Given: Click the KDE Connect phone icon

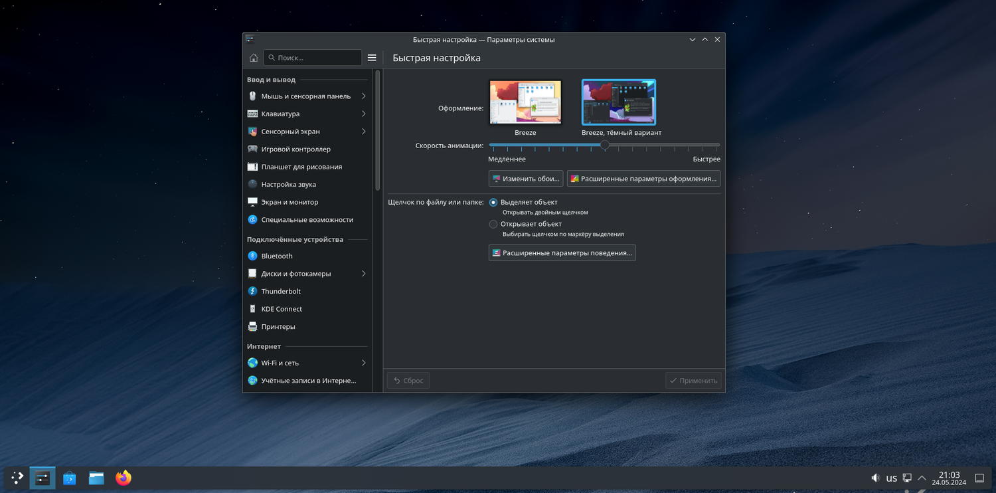Looking at the screenshot, I should click(x=252, y=309).
